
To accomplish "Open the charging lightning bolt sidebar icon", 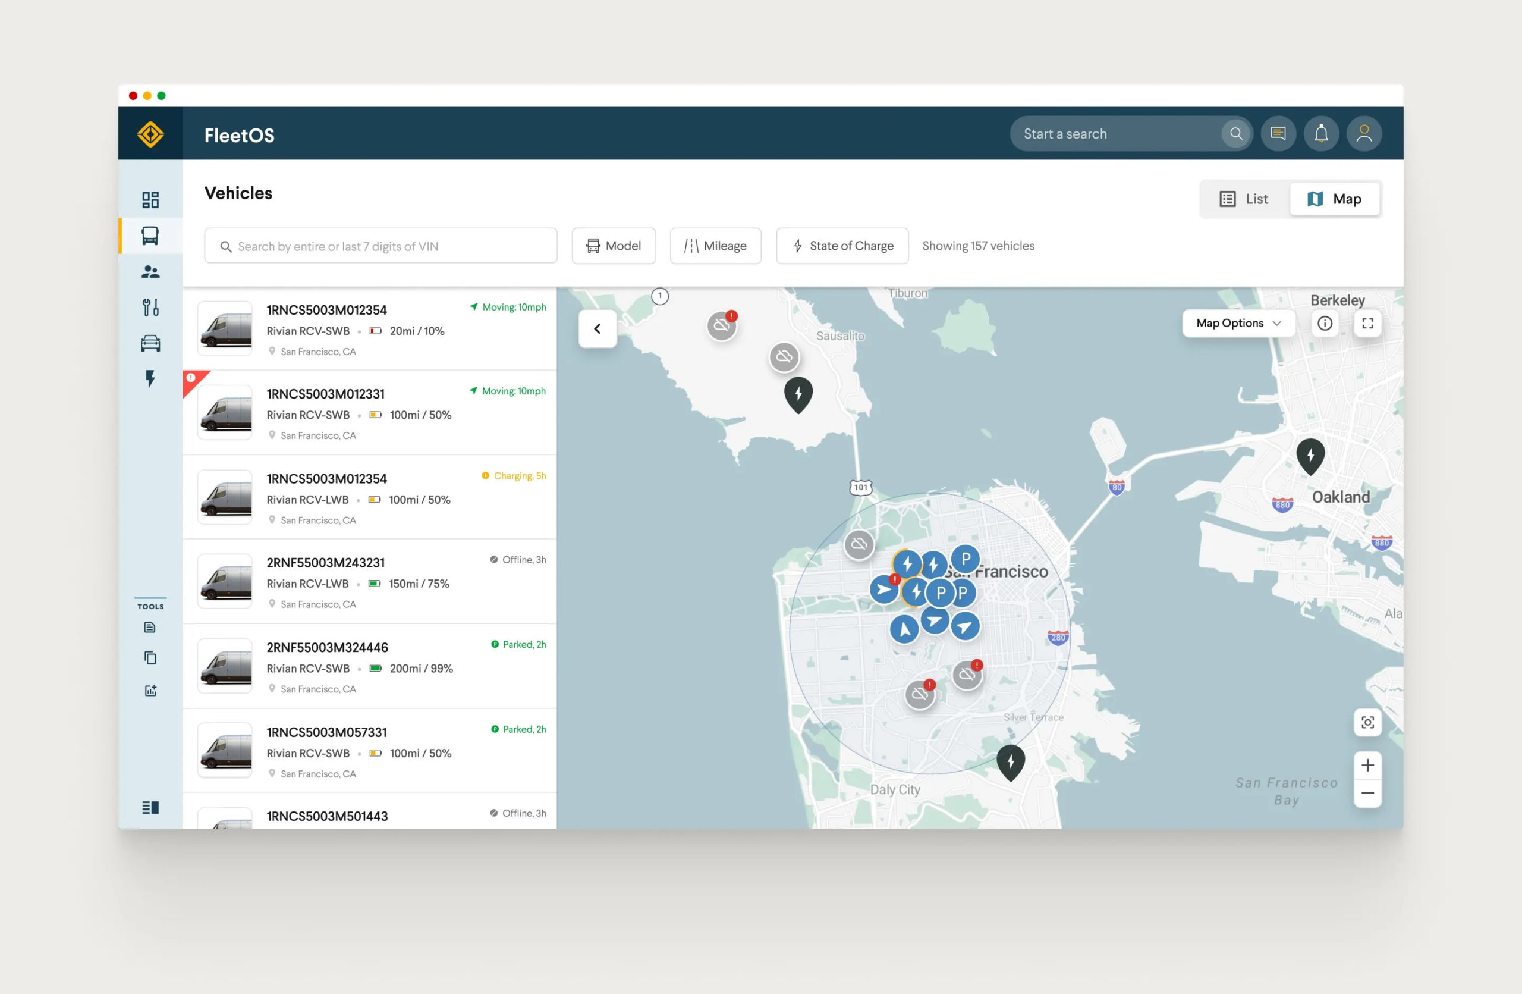I will pos(150,379).
